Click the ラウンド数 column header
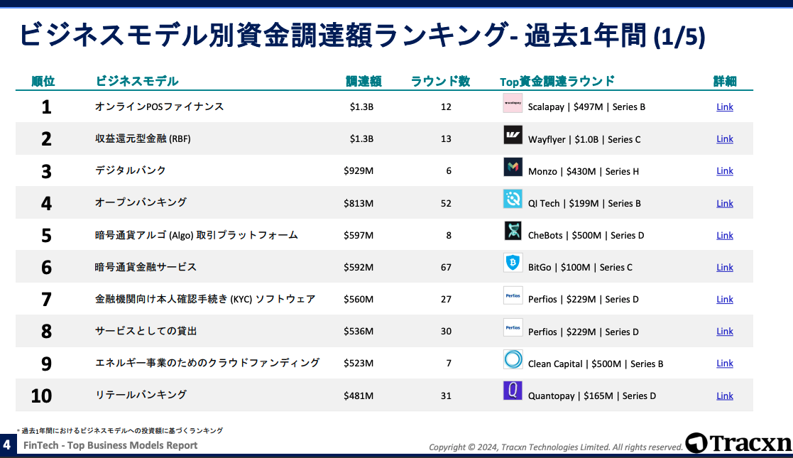Viewport: 793px width, 458px height. (440, 81)
